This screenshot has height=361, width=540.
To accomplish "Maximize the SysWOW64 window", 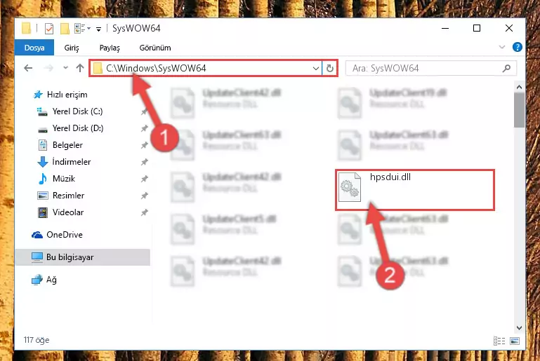I will [477, 28].
